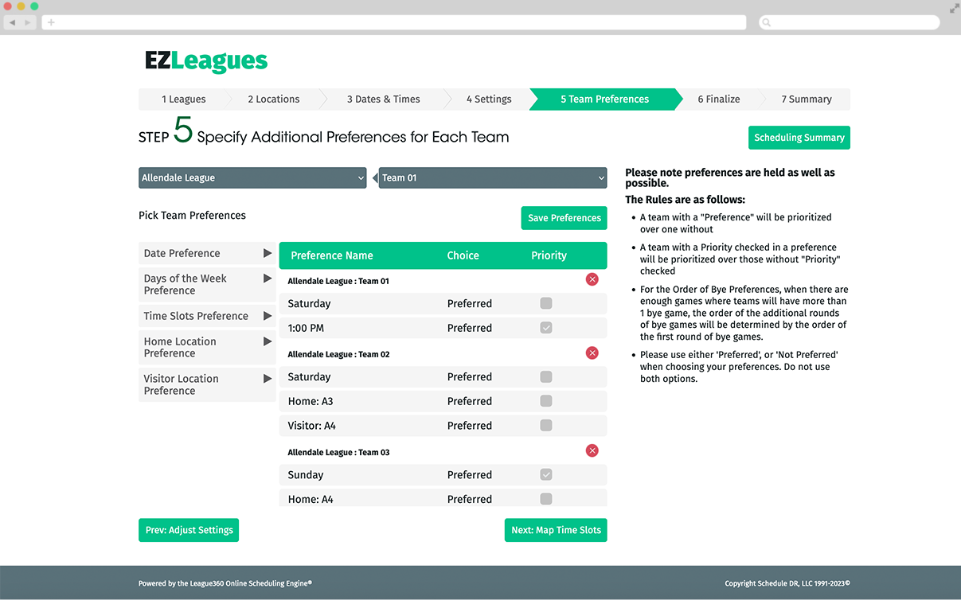Click the fullscreen expand icon top right
The width and height of the screenshot is (961, 600).
(x=952, y=8)
